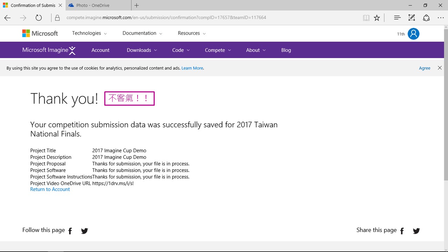Dismiss the cookie banner X
The height and width of the screenshot is (252, 448).
tap(440, 68)
